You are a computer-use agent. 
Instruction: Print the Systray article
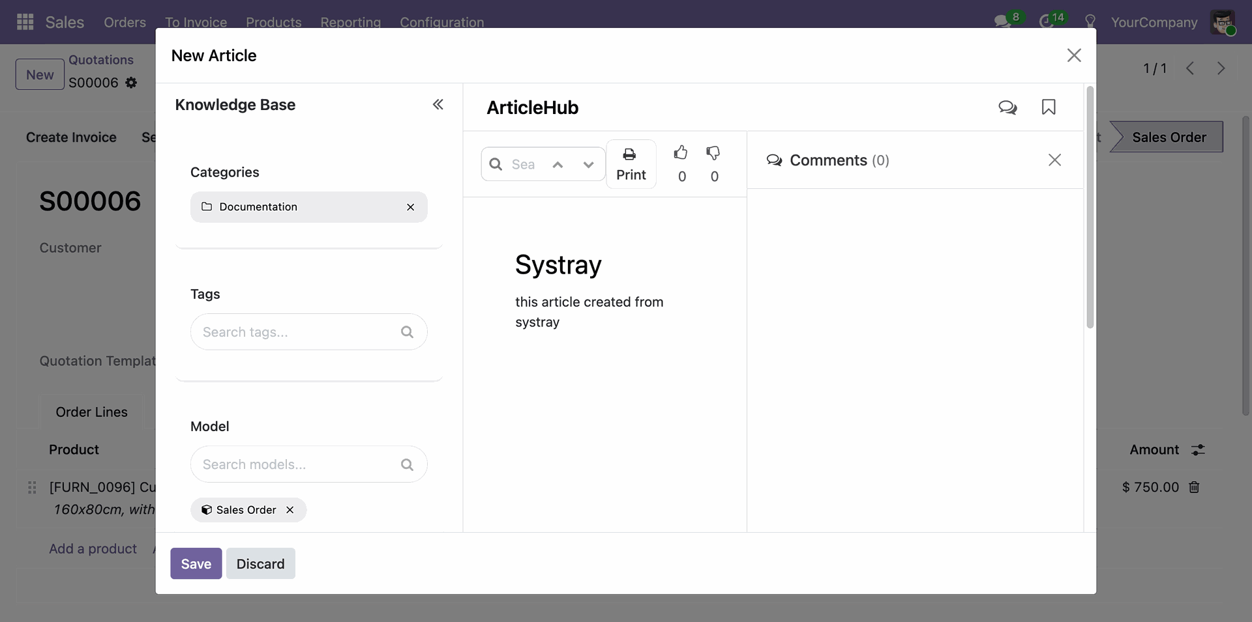[x=631, y=164]
